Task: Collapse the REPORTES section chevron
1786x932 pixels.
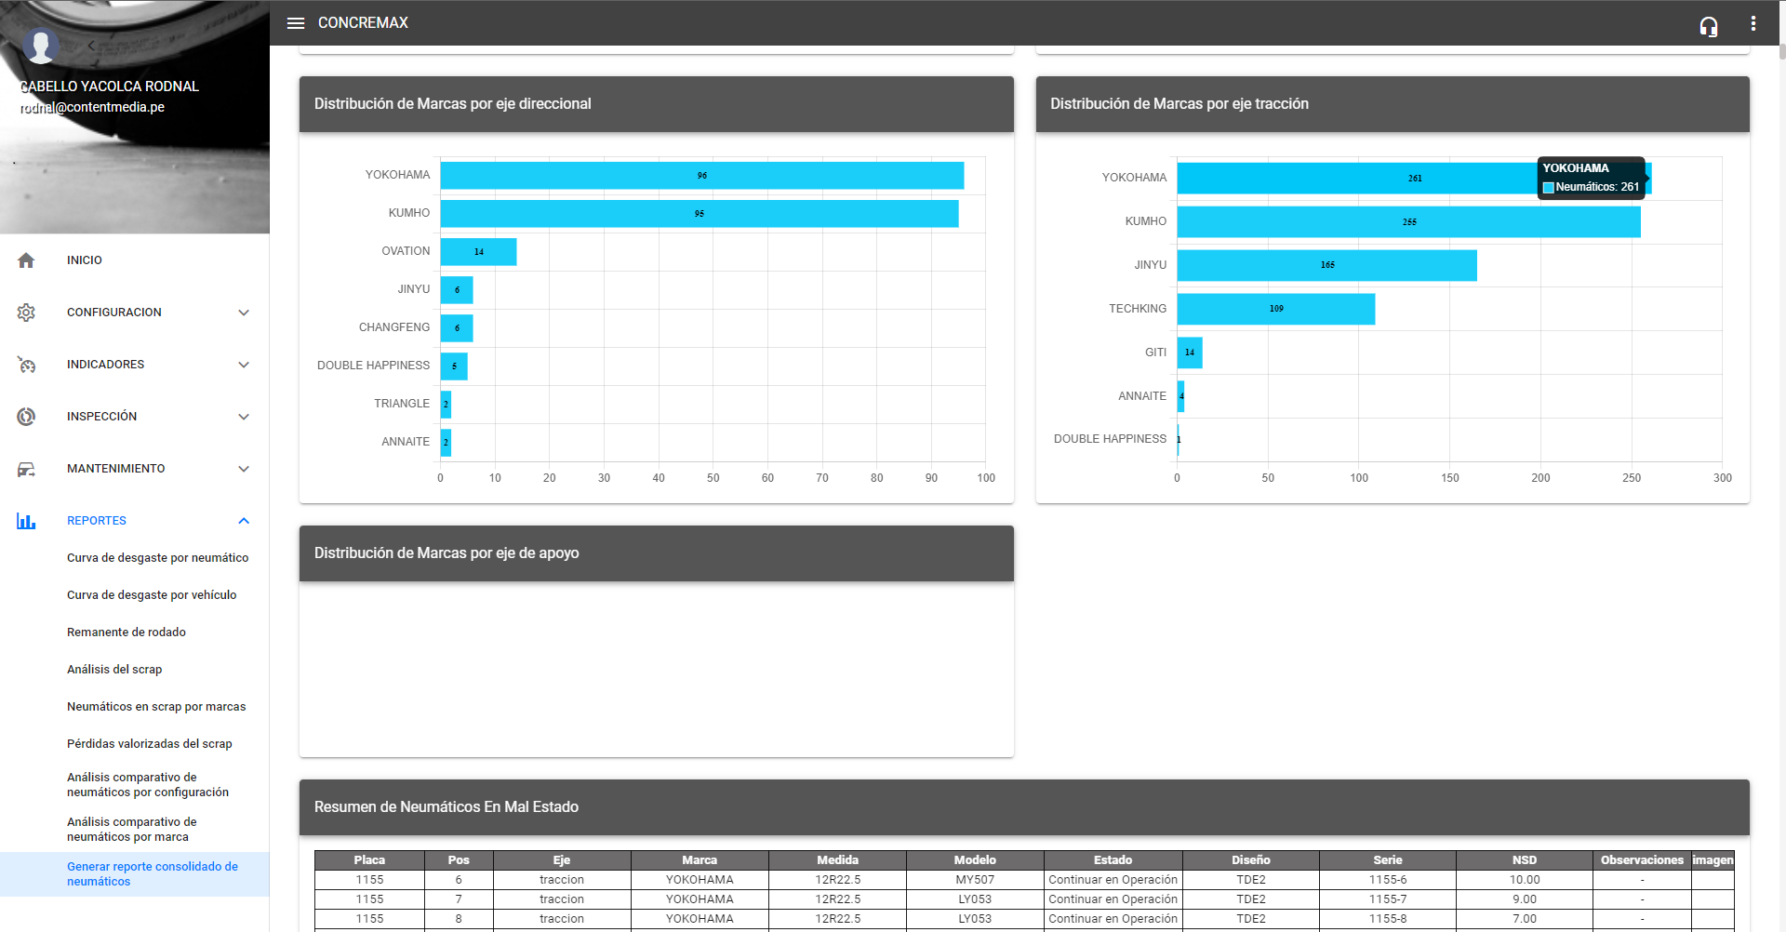Action: pyautogui.click(x=244, y=521)
